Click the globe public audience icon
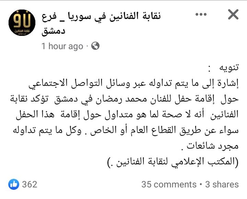 point(95,46)
